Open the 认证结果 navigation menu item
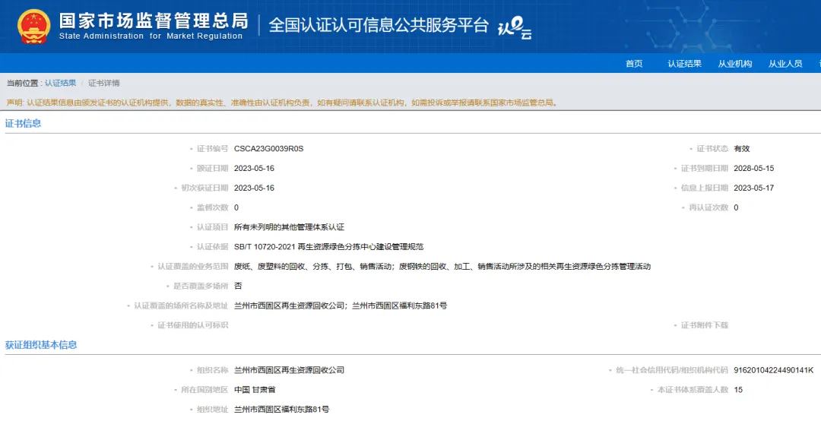The height and width of the screenshot is (421, 821). (684, 63)
